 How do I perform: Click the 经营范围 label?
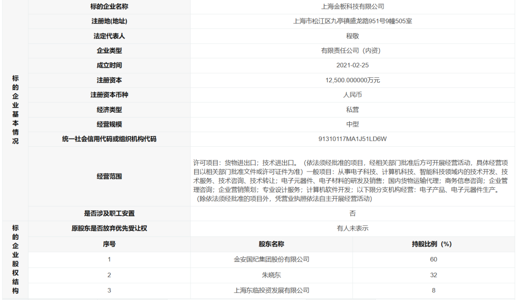click(109, 176)
